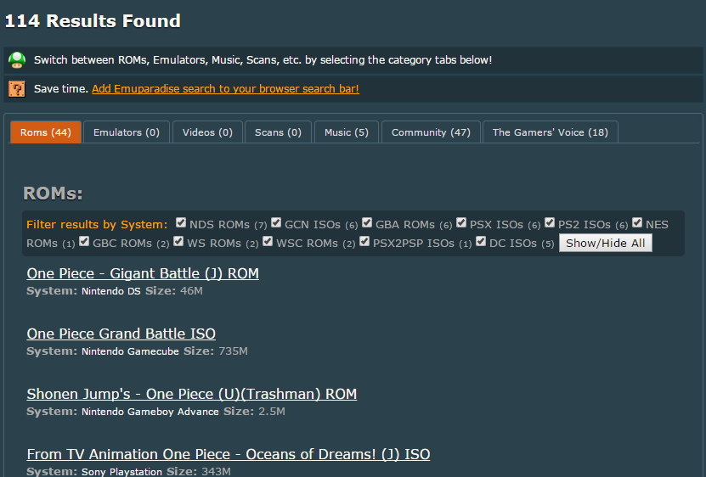
Task: Switch to the Scans (0) tab
Action: [278, 132]
